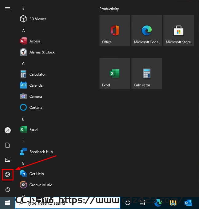This screenshot has width=199, height=209.
Task: Open Task View on the taskbar
Action: pos(142,203)
